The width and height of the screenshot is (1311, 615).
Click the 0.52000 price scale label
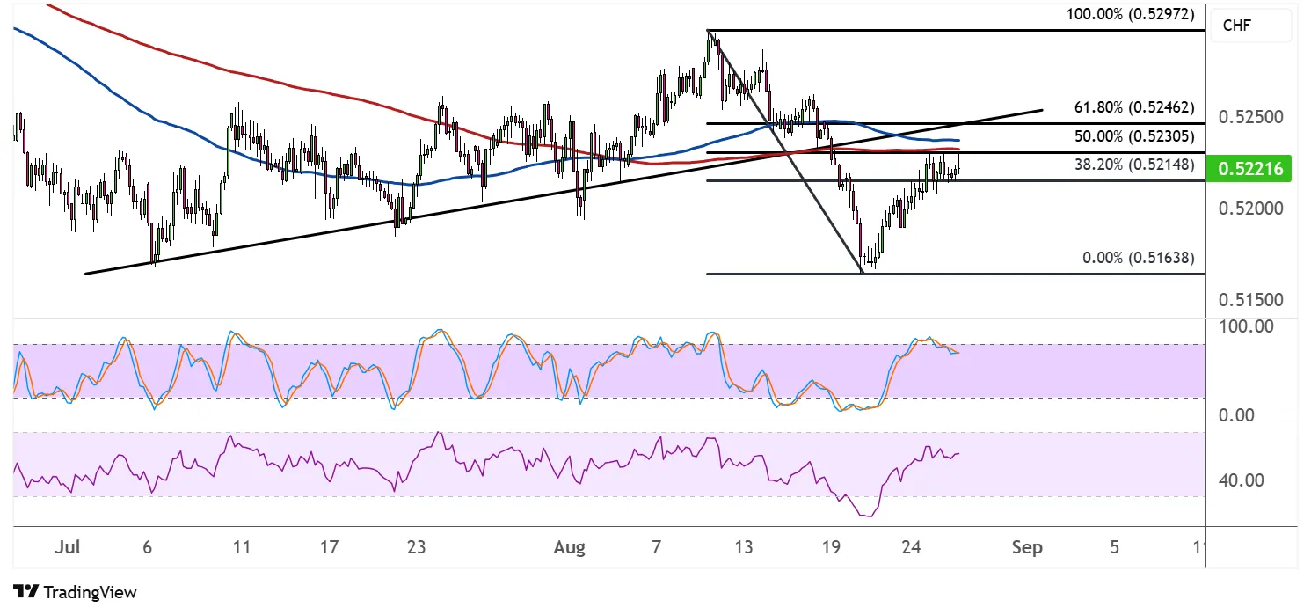click(1250, 209)
